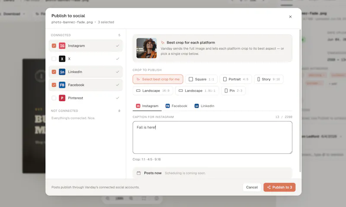
Task: Click the sparkle icon beside Best crop heading
Action: pyautogui.click(x=163, y=42)
